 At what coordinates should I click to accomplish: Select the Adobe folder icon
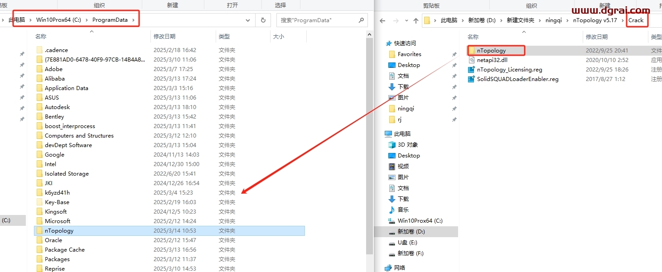coord(39,69)
